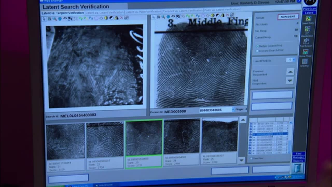Screen dimensions: 332x187
Task: Go to Previous Respondent with up arrow
Action: [290, 72]
